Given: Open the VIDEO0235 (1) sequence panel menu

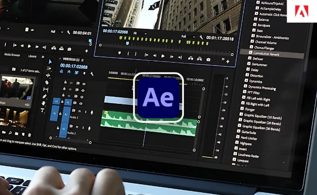Looking at the screenshot, I should click(82, 60).
